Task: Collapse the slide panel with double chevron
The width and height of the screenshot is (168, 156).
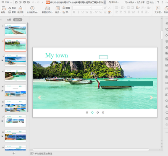Action: coord(1,20)
